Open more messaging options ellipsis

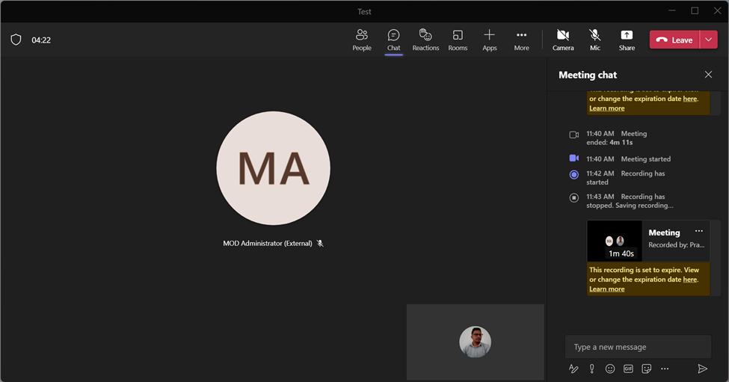tap(665, 369)
